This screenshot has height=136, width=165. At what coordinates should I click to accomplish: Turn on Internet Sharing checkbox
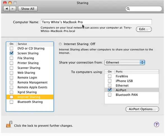(x=12, y=97)
